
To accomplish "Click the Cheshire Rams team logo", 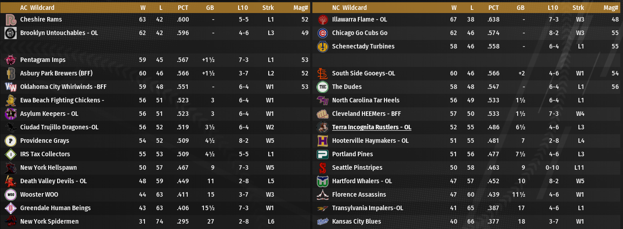I will coord(11,20).
